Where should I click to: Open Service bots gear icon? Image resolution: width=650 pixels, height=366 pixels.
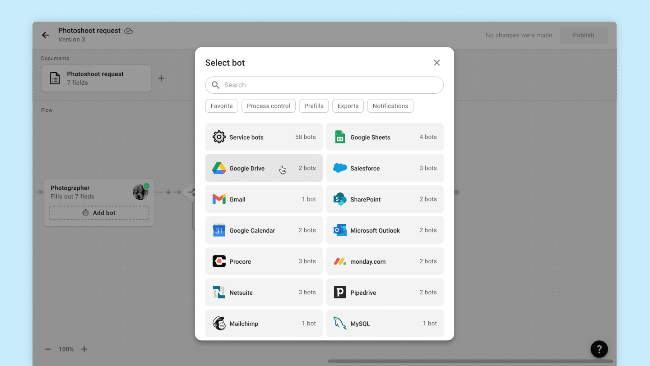pyautogui.click(x=219, y=137)
